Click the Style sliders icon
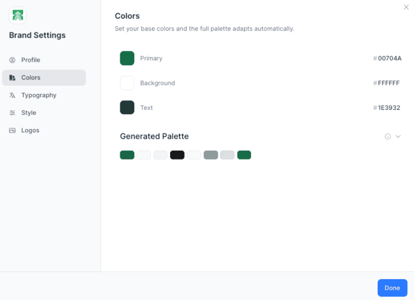This screenshot has height=300, width=414. tap(12, 112)
